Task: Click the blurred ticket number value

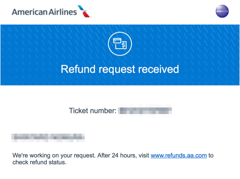Action: click(145, 110)
